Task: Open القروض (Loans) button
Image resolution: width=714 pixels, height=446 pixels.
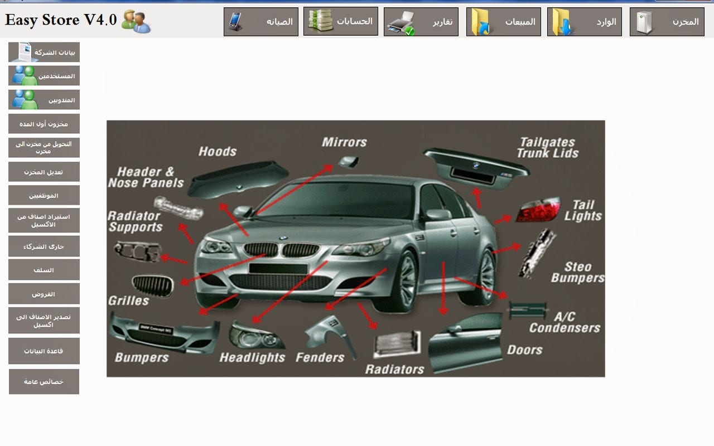Action: tap(44, 294)
